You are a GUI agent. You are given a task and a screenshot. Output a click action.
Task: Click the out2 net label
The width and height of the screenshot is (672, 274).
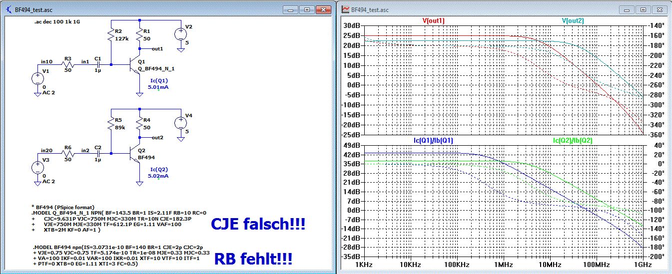coord(157,137)
